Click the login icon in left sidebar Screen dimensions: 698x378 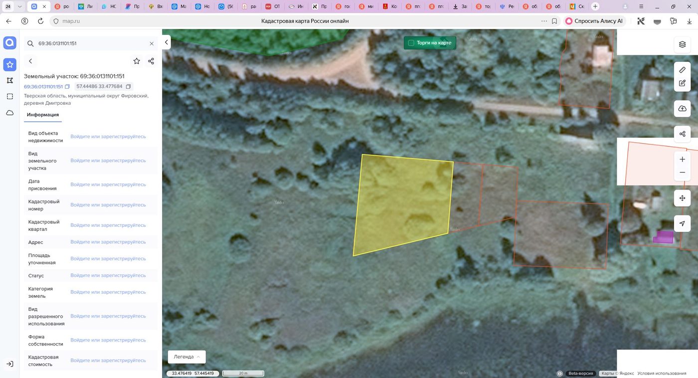pos(9,364)
